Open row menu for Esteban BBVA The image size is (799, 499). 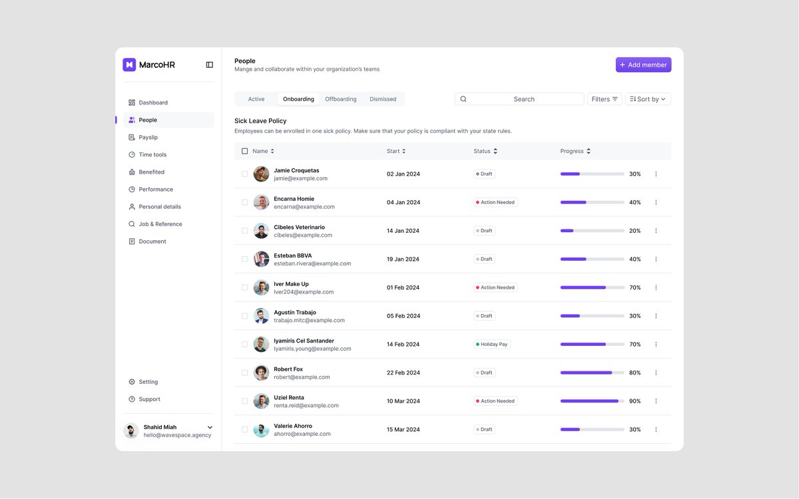[656, 259]
